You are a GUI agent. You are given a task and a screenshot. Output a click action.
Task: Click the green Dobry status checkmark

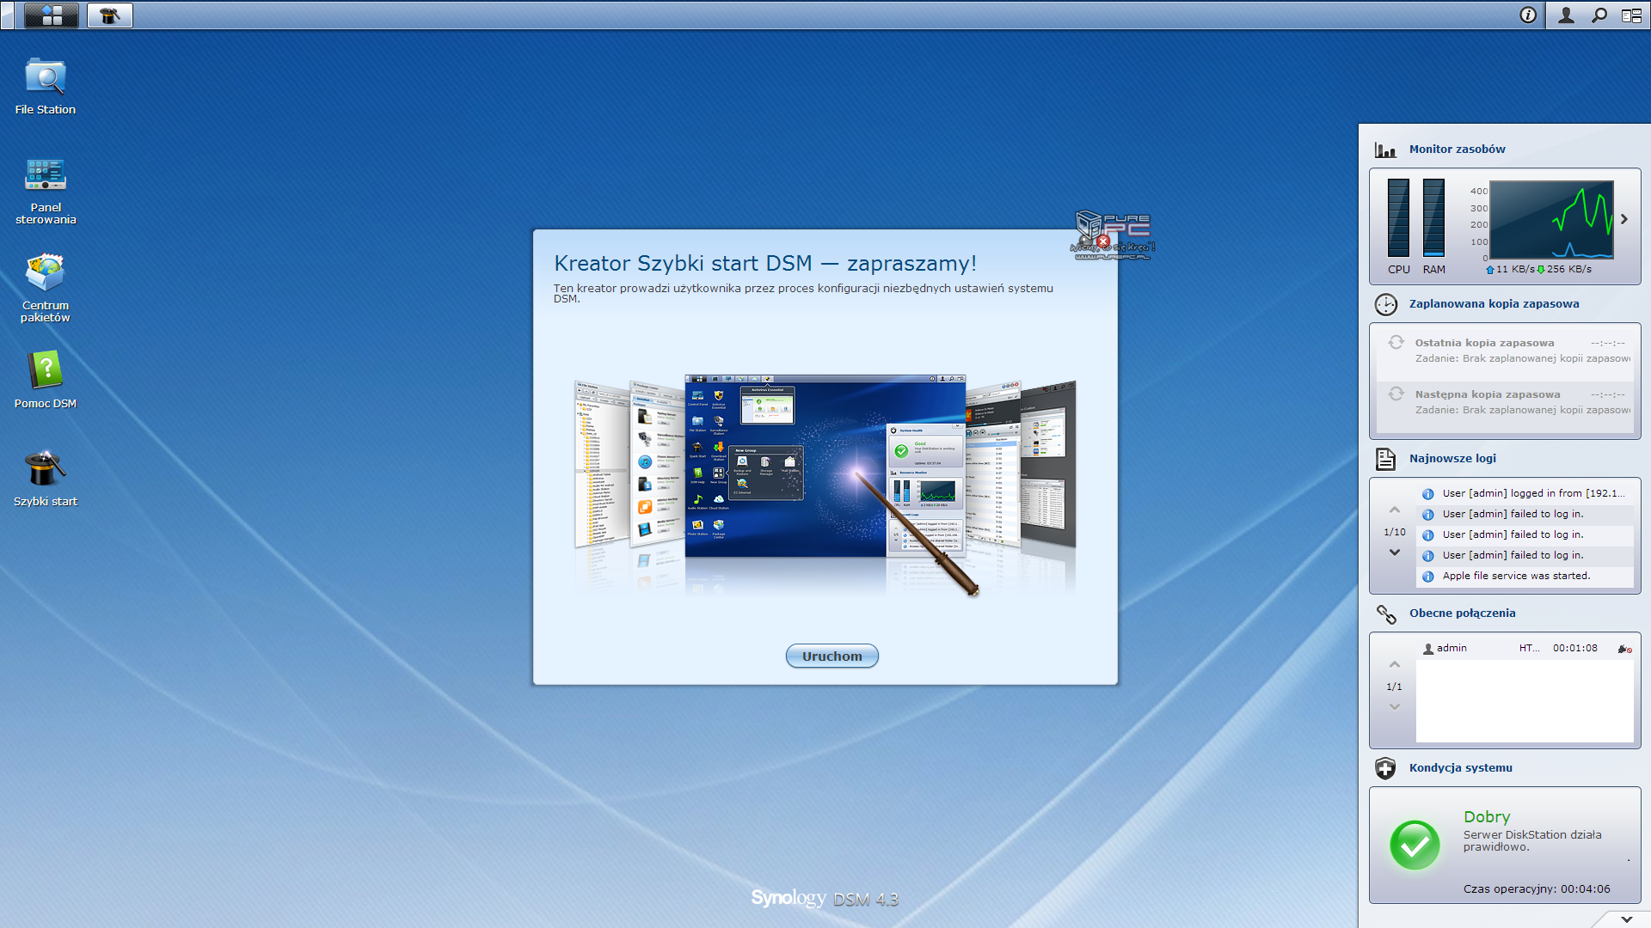[1415, 845]
